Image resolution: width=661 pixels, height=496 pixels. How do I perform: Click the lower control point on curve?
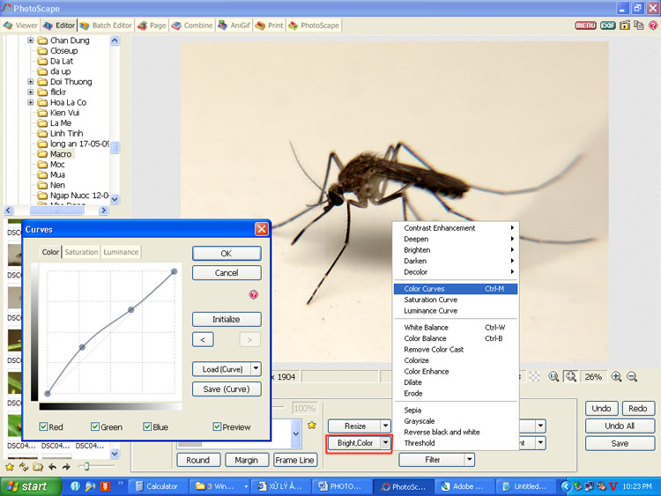pos(82,347)
